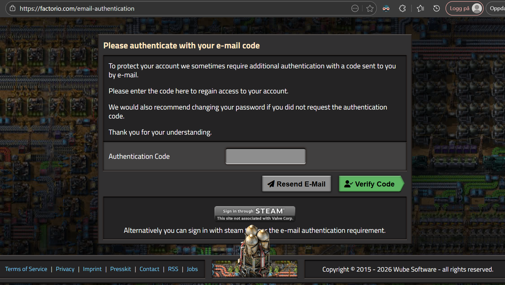The image size is (505, 285).
Task: Visit the Jobs footer link
Action: pyautogui.click(x=192, y=269)
